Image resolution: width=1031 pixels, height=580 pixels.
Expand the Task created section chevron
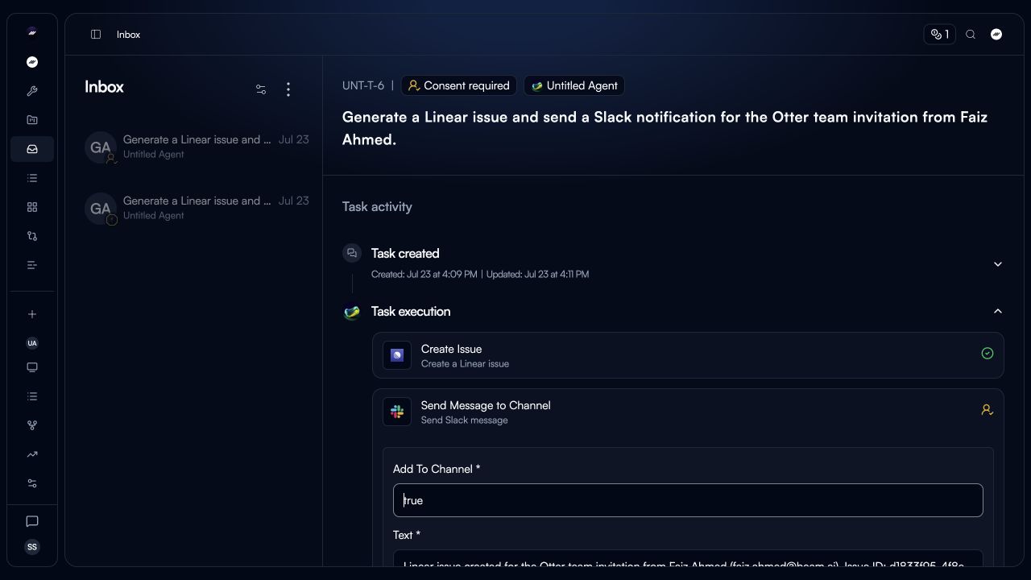tap(998, 264)
